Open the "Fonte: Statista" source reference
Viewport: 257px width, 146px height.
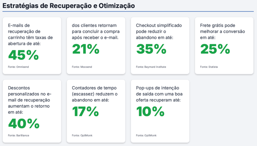[x=209, y=67]
